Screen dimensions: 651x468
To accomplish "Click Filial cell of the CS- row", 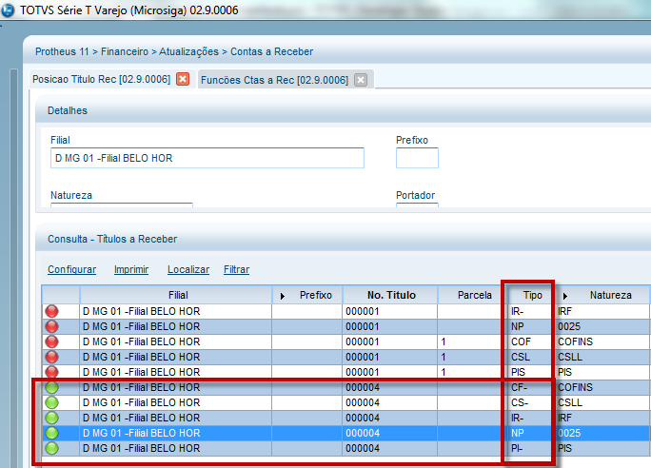I will 176,402.
